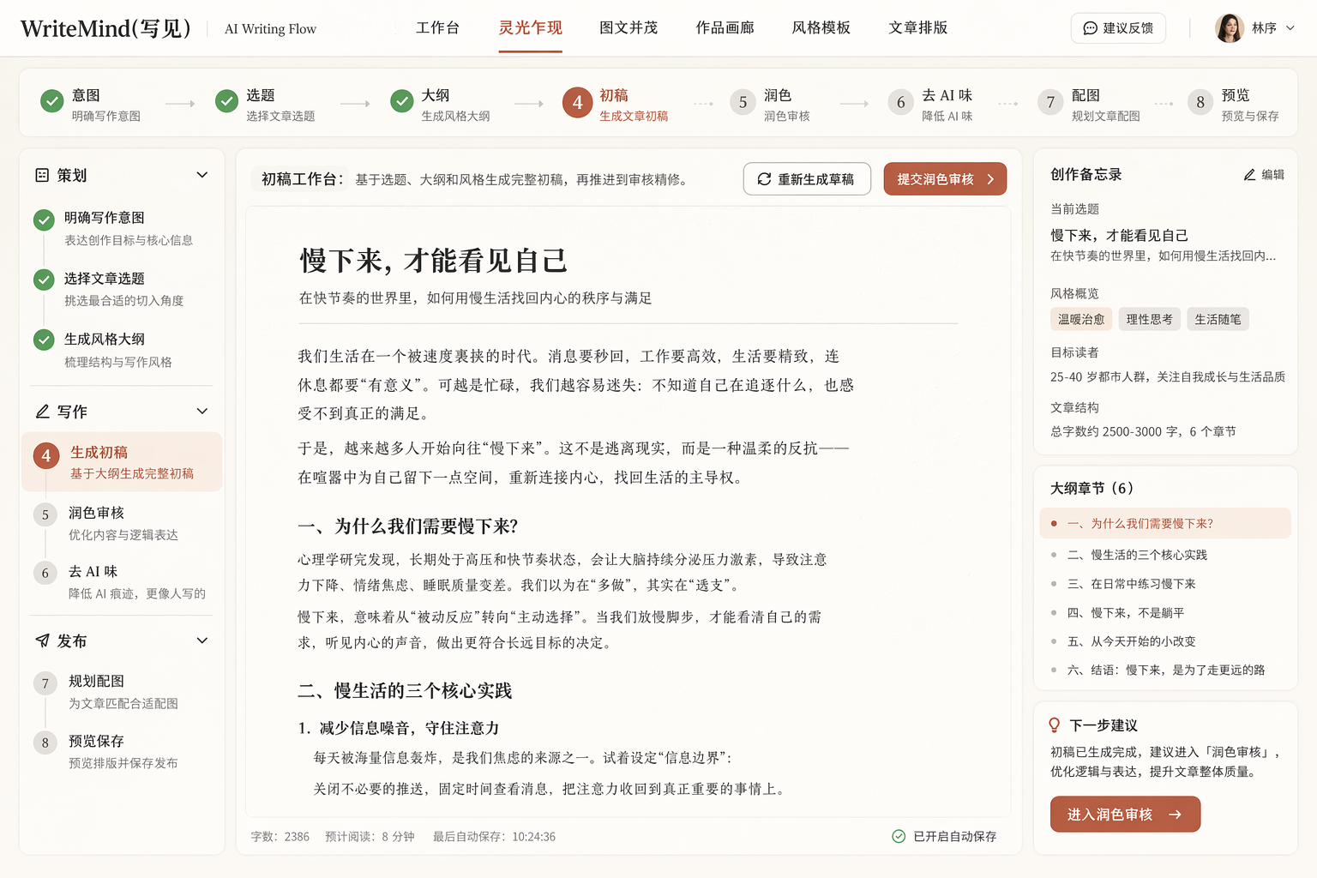Click the heading 一、为什么我们需要慢下来?

pos(408,526)
